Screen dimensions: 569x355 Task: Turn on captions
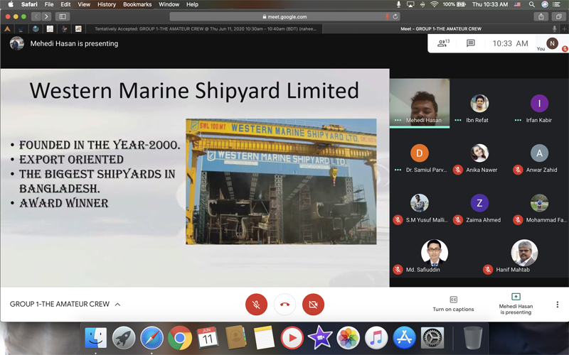(453, 304)
